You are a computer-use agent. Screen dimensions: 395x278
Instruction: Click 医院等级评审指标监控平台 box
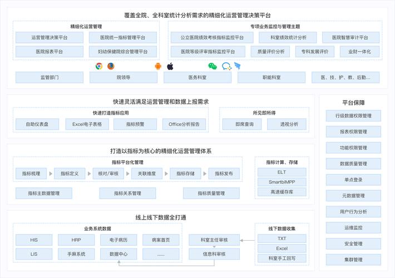tap(208, 52)
